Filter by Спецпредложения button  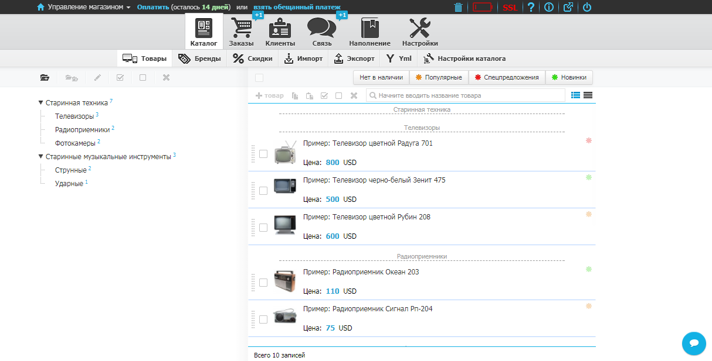pos(507,77)
